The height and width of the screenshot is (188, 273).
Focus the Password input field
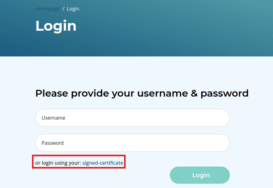click(x=132, y=143)
